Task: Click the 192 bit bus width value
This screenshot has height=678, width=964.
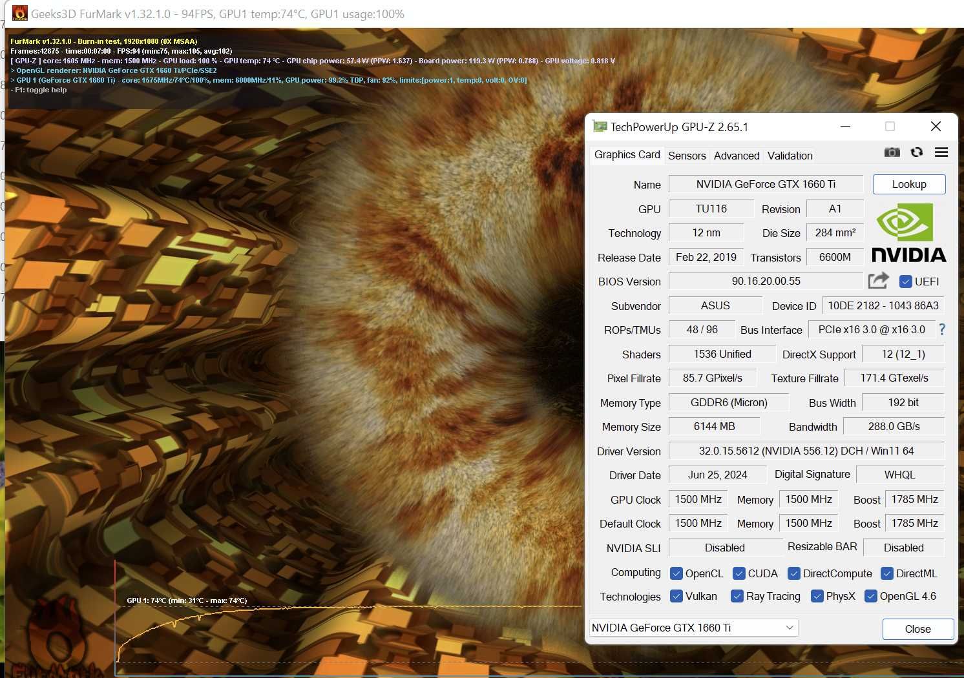Action: [x=903, y=402]
